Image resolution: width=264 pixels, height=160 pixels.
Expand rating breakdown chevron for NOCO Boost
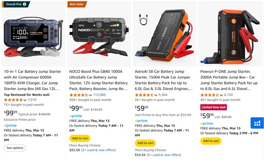[90, 95]
